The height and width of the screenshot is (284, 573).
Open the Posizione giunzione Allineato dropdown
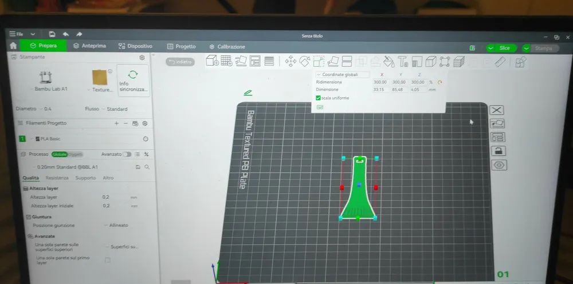pos(118,225)
